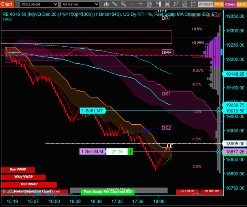Toggle the US ETH OR button
Screen dimensions: 247x207
click(x=187, y=192)
